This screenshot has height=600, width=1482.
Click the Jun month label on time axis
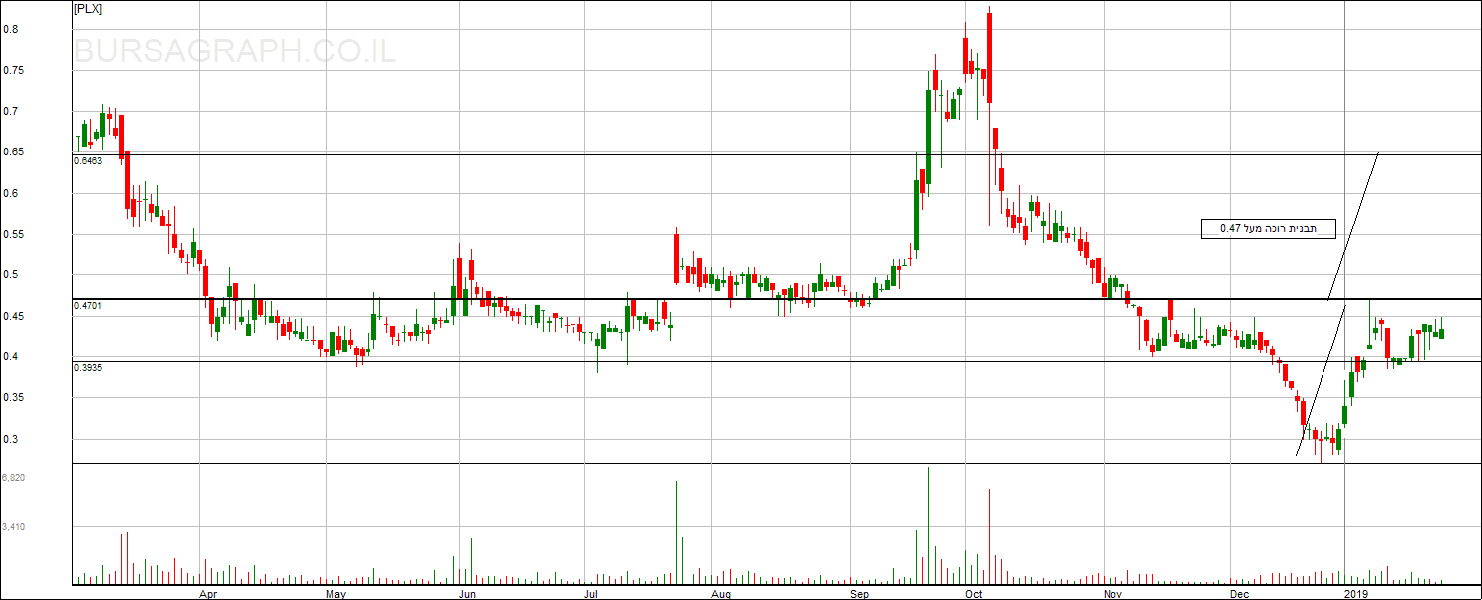(468, 594)
